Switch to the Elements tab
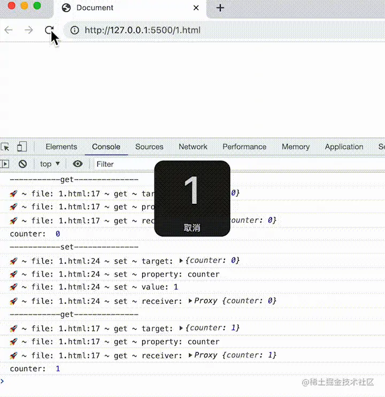Screen dimensions: 385x397 (61, 147)
